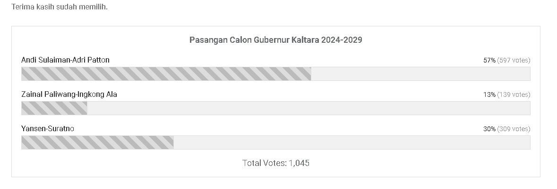Click the striped fill of Andi Sulaiman bar

[166, 74]
